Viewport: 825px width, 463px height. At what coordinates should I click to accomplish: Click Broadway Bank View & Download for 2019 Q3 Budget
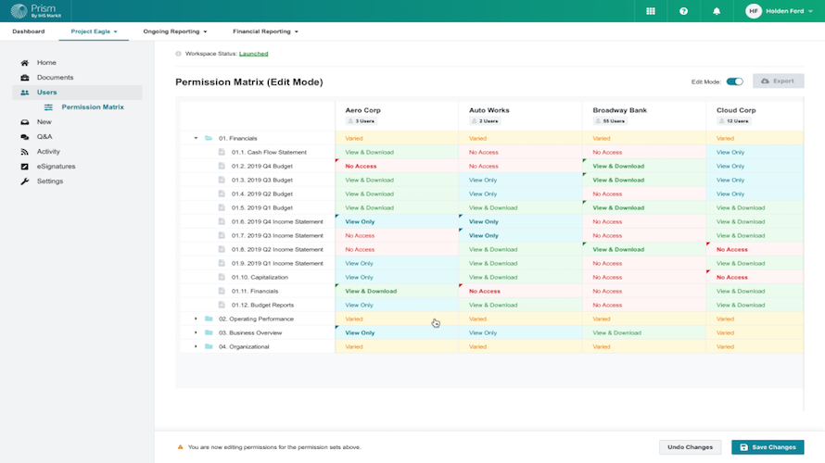click(x=644, y=180)
